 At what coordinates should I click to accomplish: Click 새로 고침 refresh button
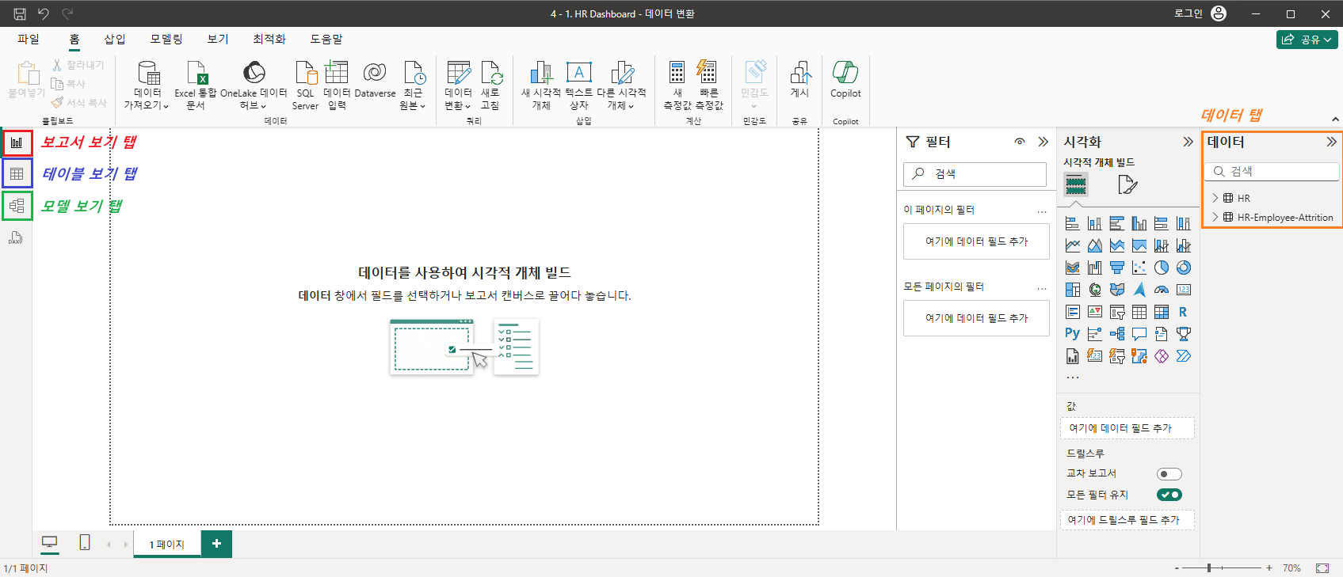pos(490,85)
